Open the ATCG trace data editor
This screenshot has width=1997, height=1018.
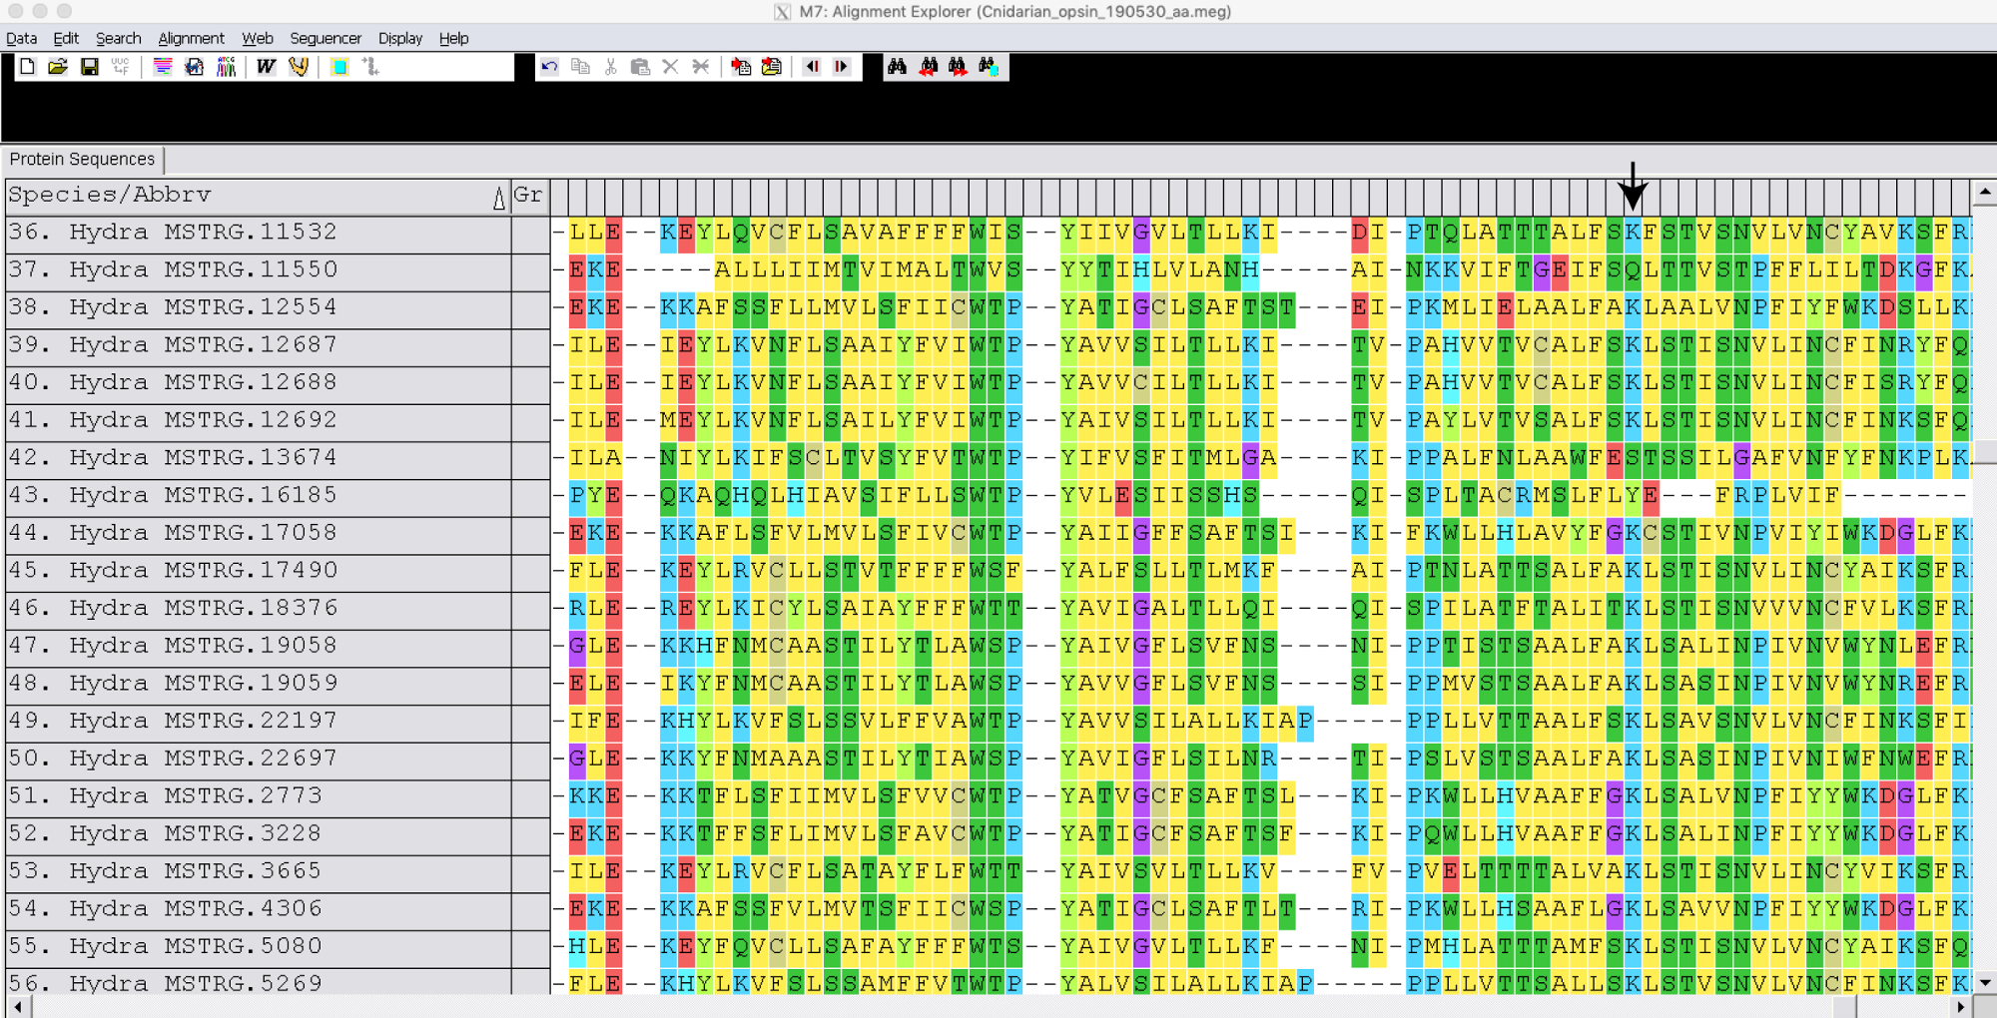click(x=227, y=67)
